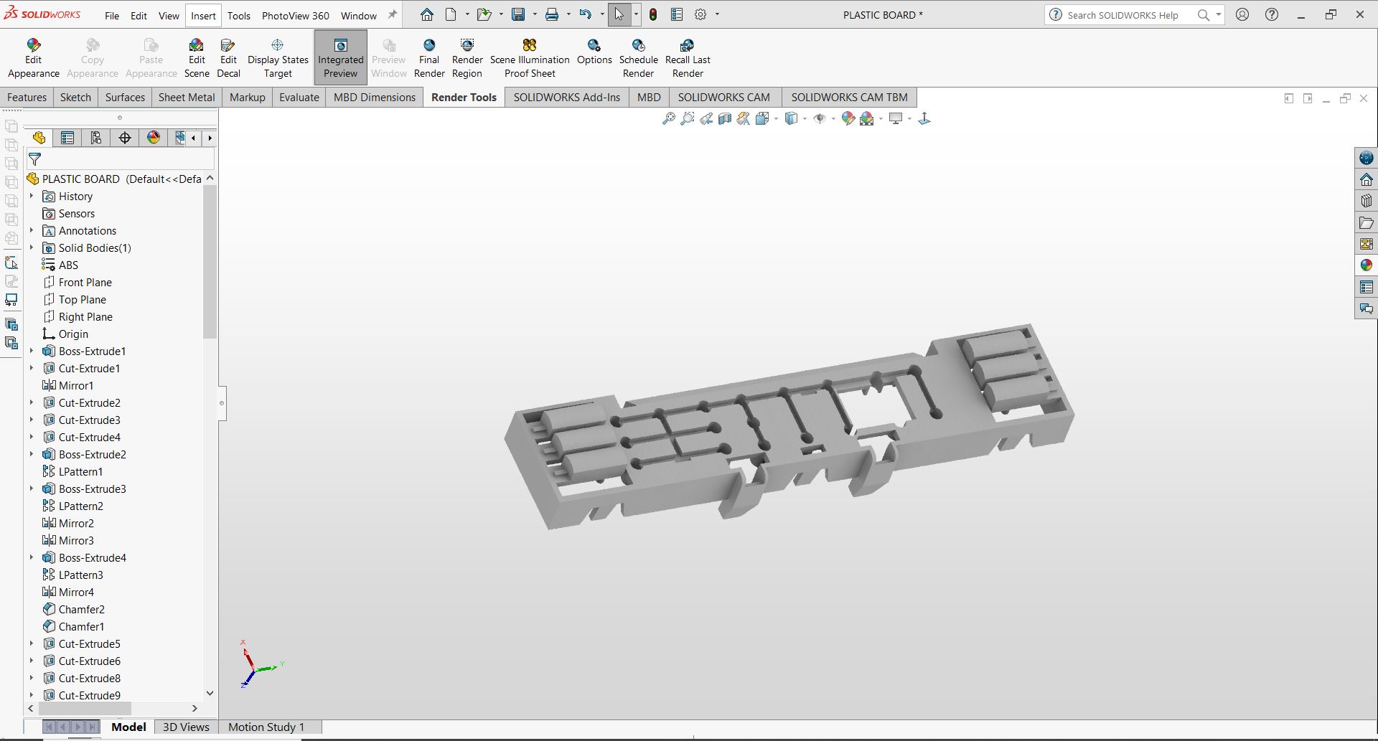Select the Chamfer2 feature
This screenshot has width=1378, height=741.
(74, 609)
